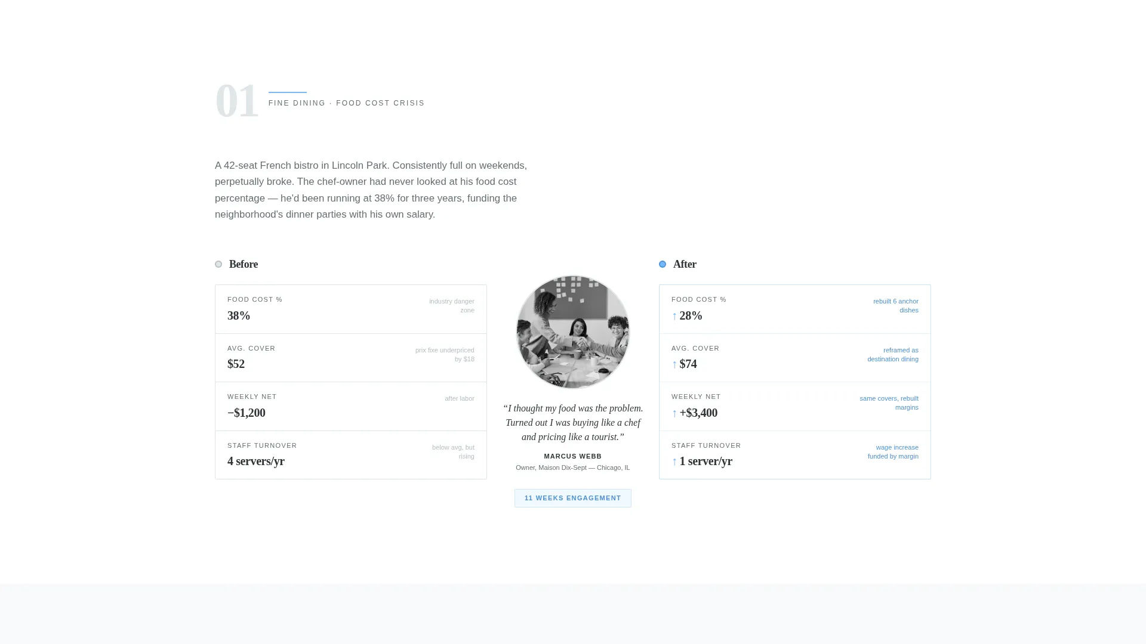Click the 1 server/yr turnover value
The image size is (1146, 644).
(706, 461)
